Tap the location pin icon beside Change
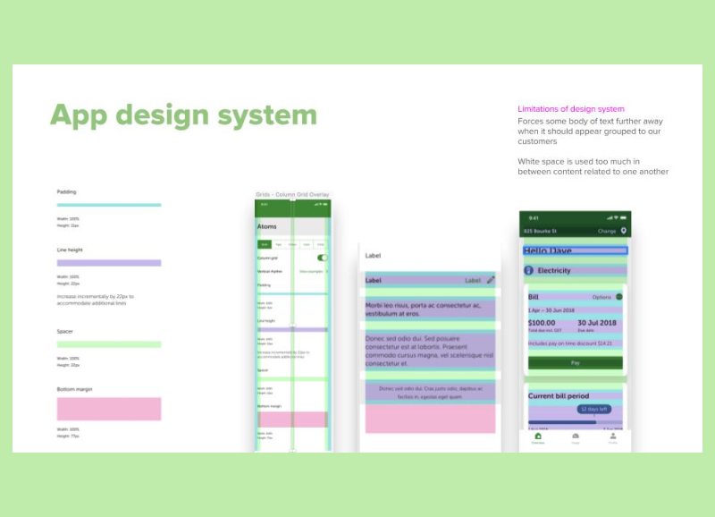The width and height of the screenshot is (715, 517). tap(623, 231)
